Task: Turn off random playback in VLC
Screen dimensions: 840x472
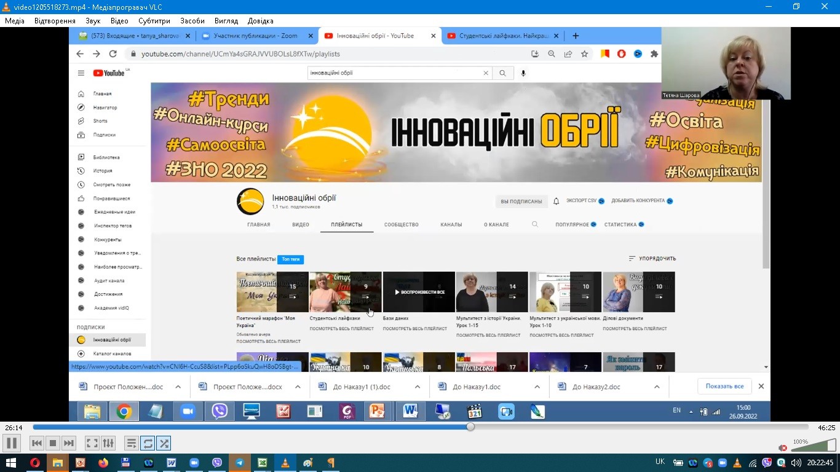Action: pos(164,443)
